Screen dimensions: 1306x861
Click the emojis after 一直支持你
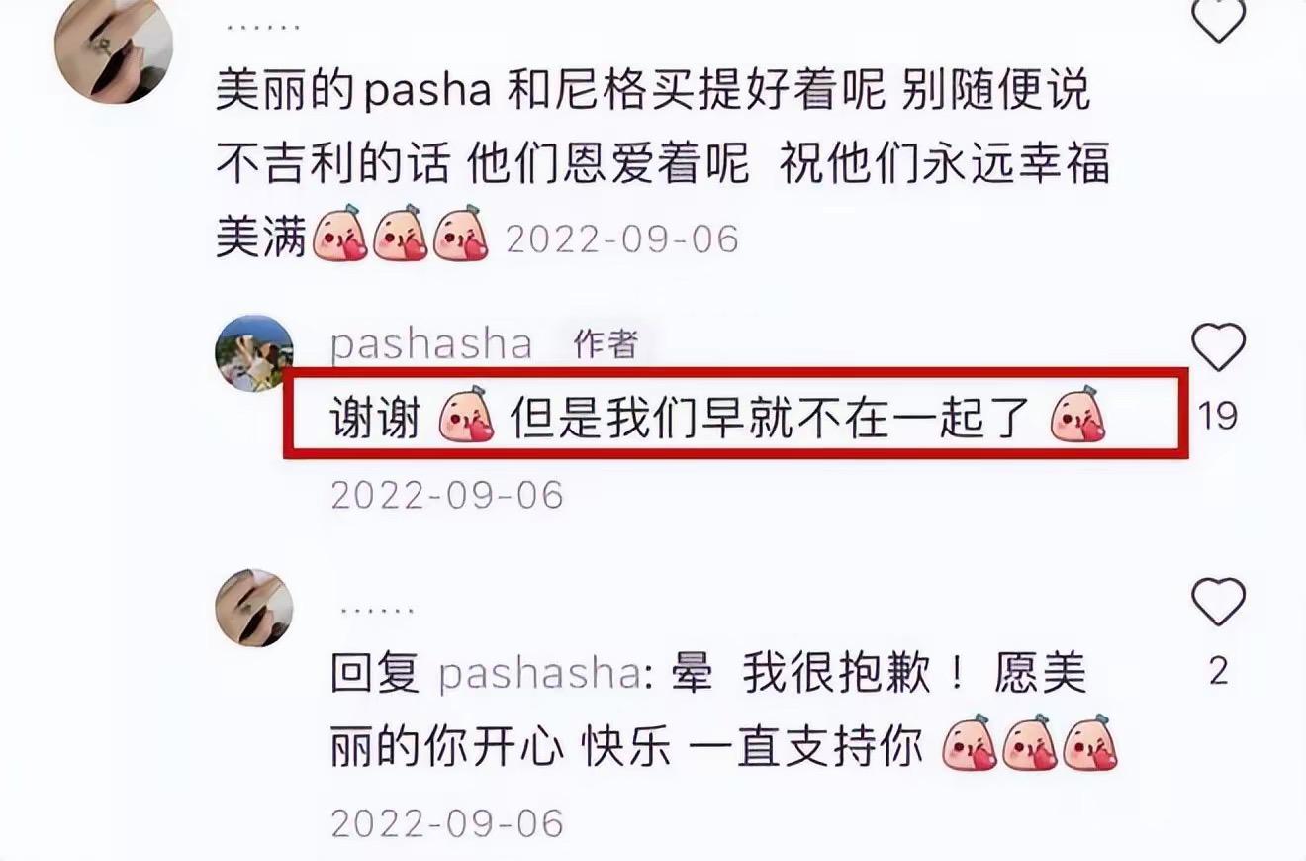click(1030, 745)
